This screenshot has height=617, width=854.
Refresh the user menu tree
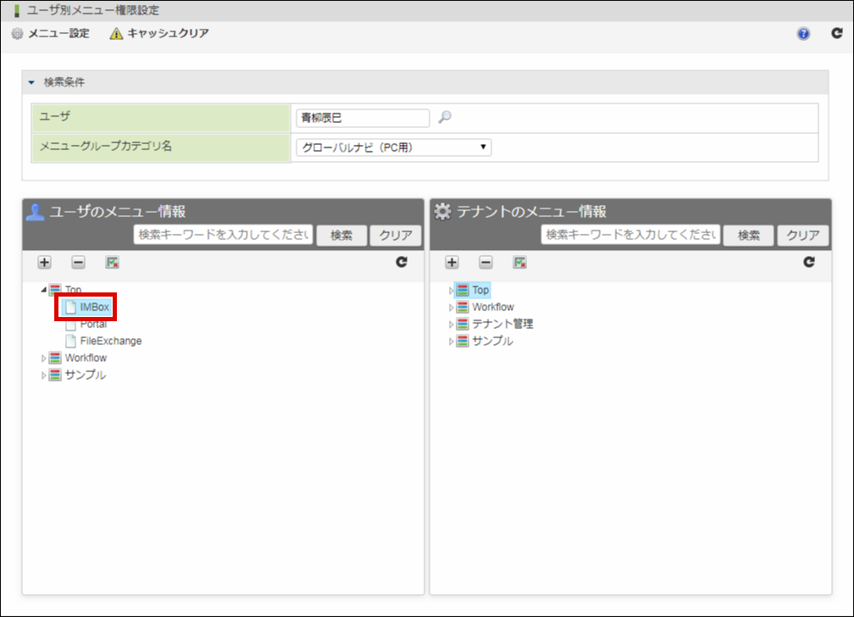(x=402, y=262)
